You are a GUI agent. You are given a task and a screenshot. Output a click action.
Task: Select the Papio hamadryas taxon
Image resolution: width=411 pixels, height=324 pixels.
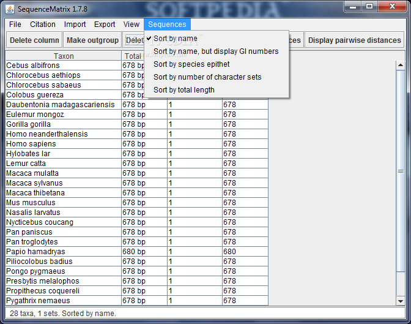(63, 252)
